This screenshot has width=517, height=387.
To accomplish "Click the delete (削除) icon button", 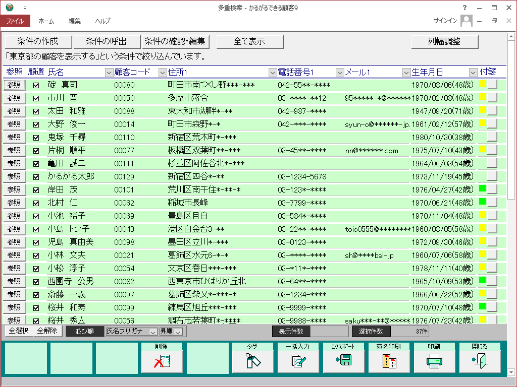I will pos(162,361).
